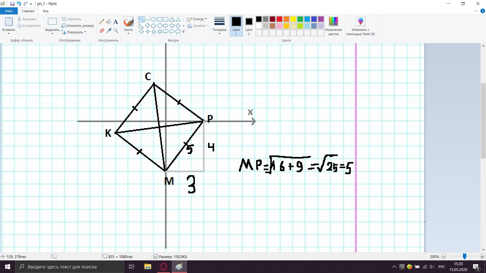Open the Контур outline dropdown
The image size is (486, 273).
point(197,19)
